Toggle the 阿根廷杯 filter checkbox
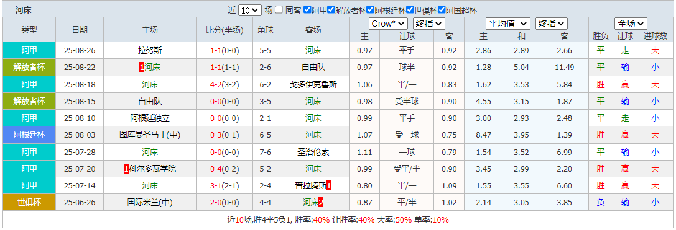 370,10
